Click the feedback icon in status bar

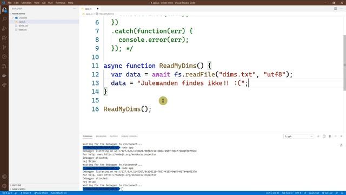[337, 193]
